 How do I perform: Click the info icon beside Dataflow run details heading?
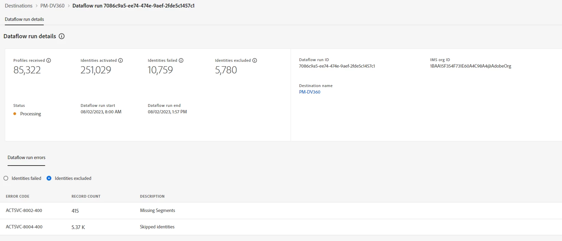point(62,36)
